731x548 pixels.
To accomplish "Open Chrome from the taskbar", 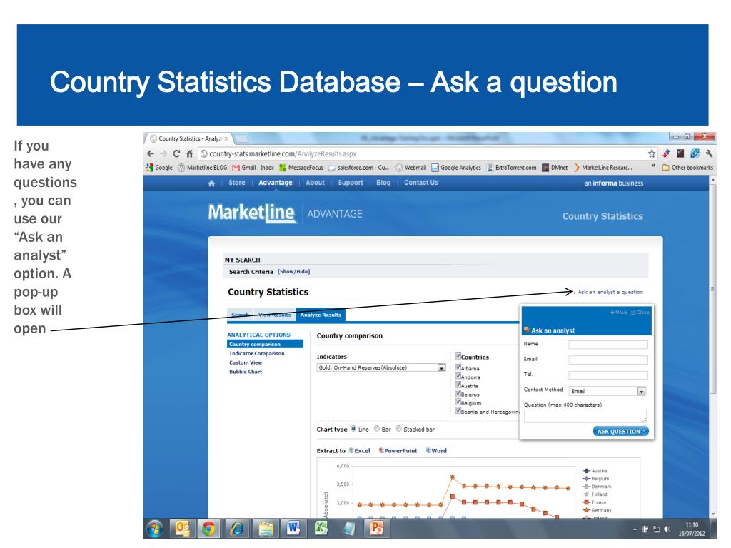I will [x=209, y=529].
